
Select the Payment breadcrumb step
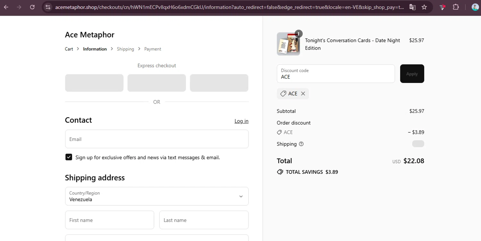coord(153,49)
